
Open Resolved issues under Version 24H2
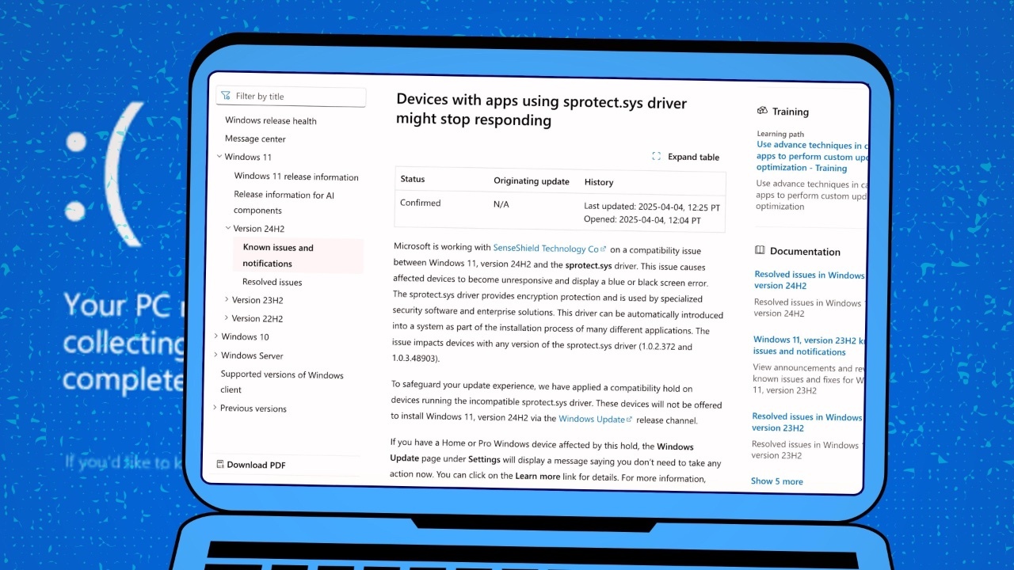click(272, 282)
